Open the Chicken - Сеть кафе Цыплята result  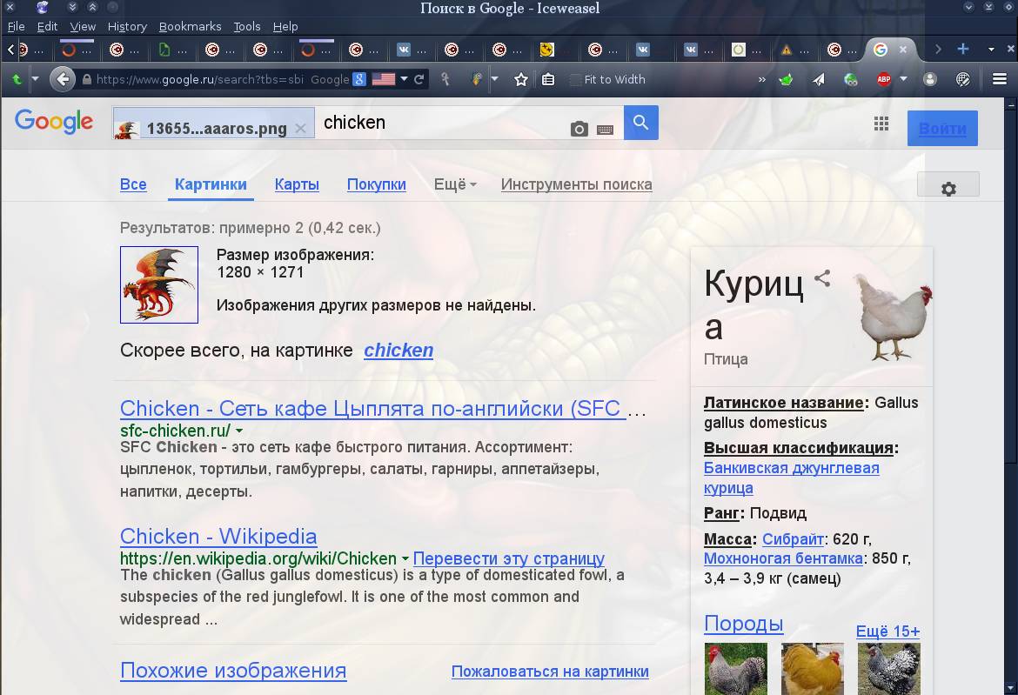(x=372, y=409)
